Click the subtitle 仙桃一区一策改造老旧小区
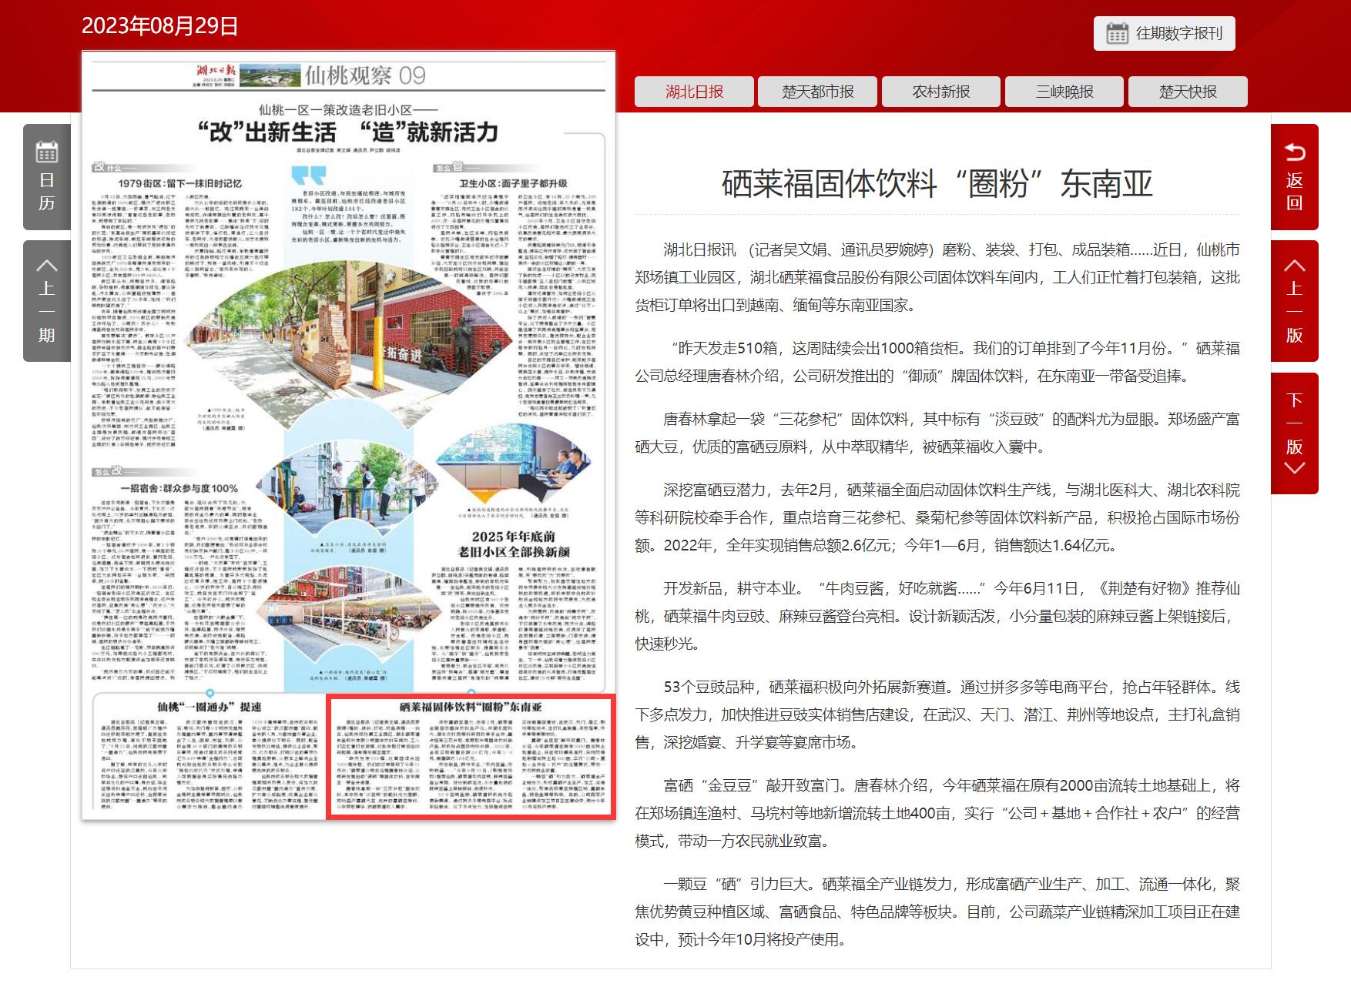1351x987 pixels. click(x=348, y=110)
